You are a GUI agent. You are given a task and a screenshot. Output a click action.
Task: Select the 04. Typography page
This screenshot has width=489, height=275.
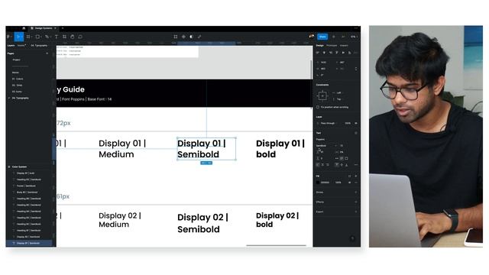[21, 98]
